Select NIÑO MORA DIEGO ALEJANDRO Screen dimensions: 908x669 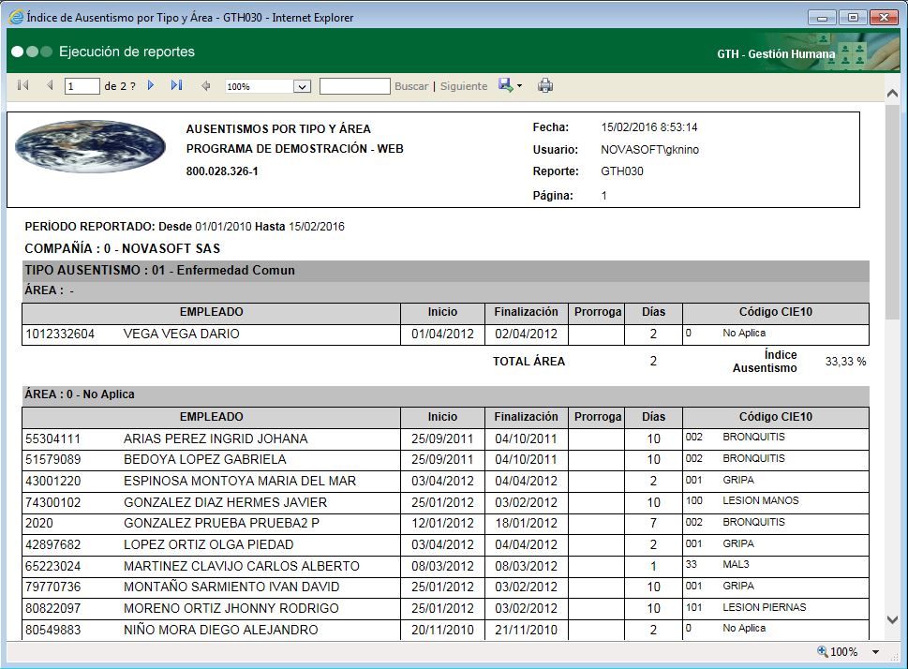click(220, 630)
